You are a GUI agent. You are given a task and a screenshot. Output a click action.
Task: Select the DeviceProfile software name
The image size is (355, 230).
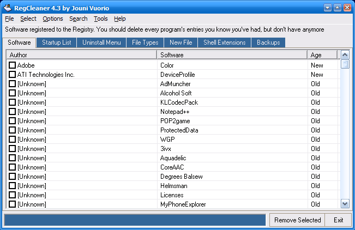click(178, 75)
